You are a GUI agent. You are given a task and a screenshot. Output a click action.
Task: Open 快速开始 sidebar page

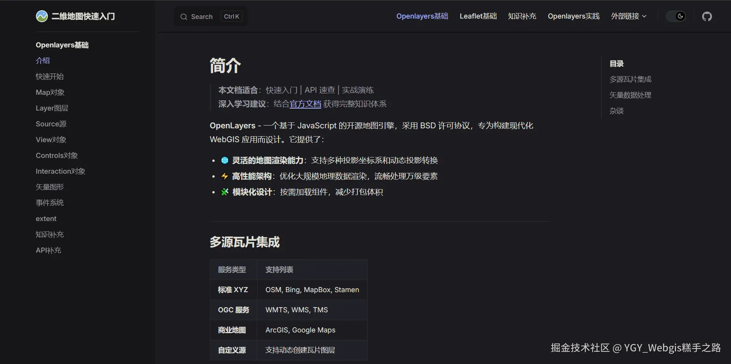coord(50,76)
